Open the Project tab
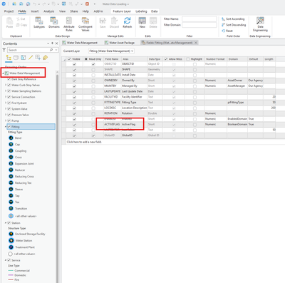This screenshot has height=283, width=285. [x=9, y=11]
